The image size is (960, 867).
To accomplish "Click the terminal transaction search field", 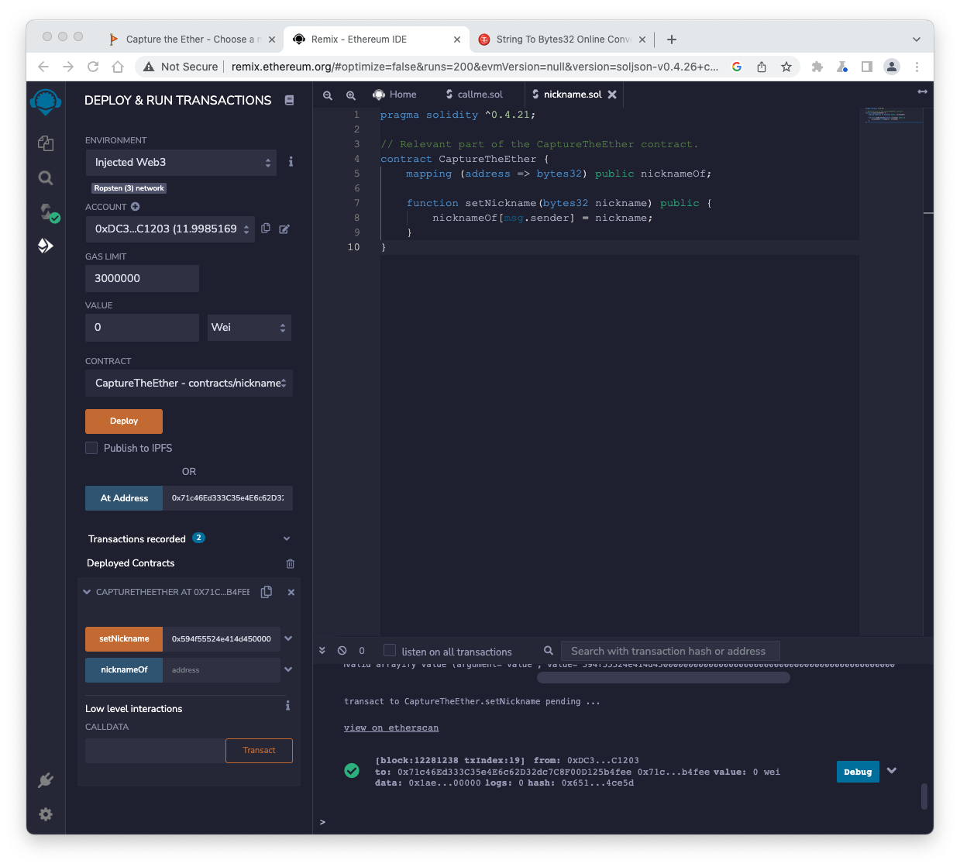I will pos(670,651).
